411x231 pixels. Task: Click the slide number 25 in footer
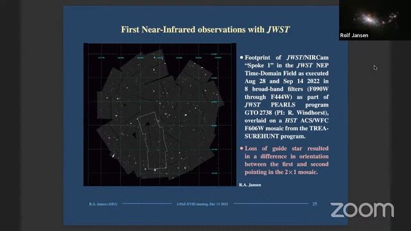pyautogui.click(x=315, y=203)
